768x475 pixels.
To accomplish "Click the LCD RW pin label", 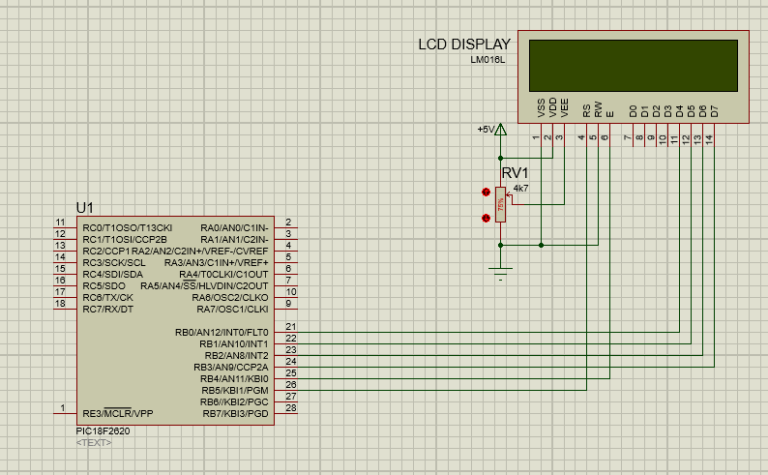I will (x=598, y=109).
